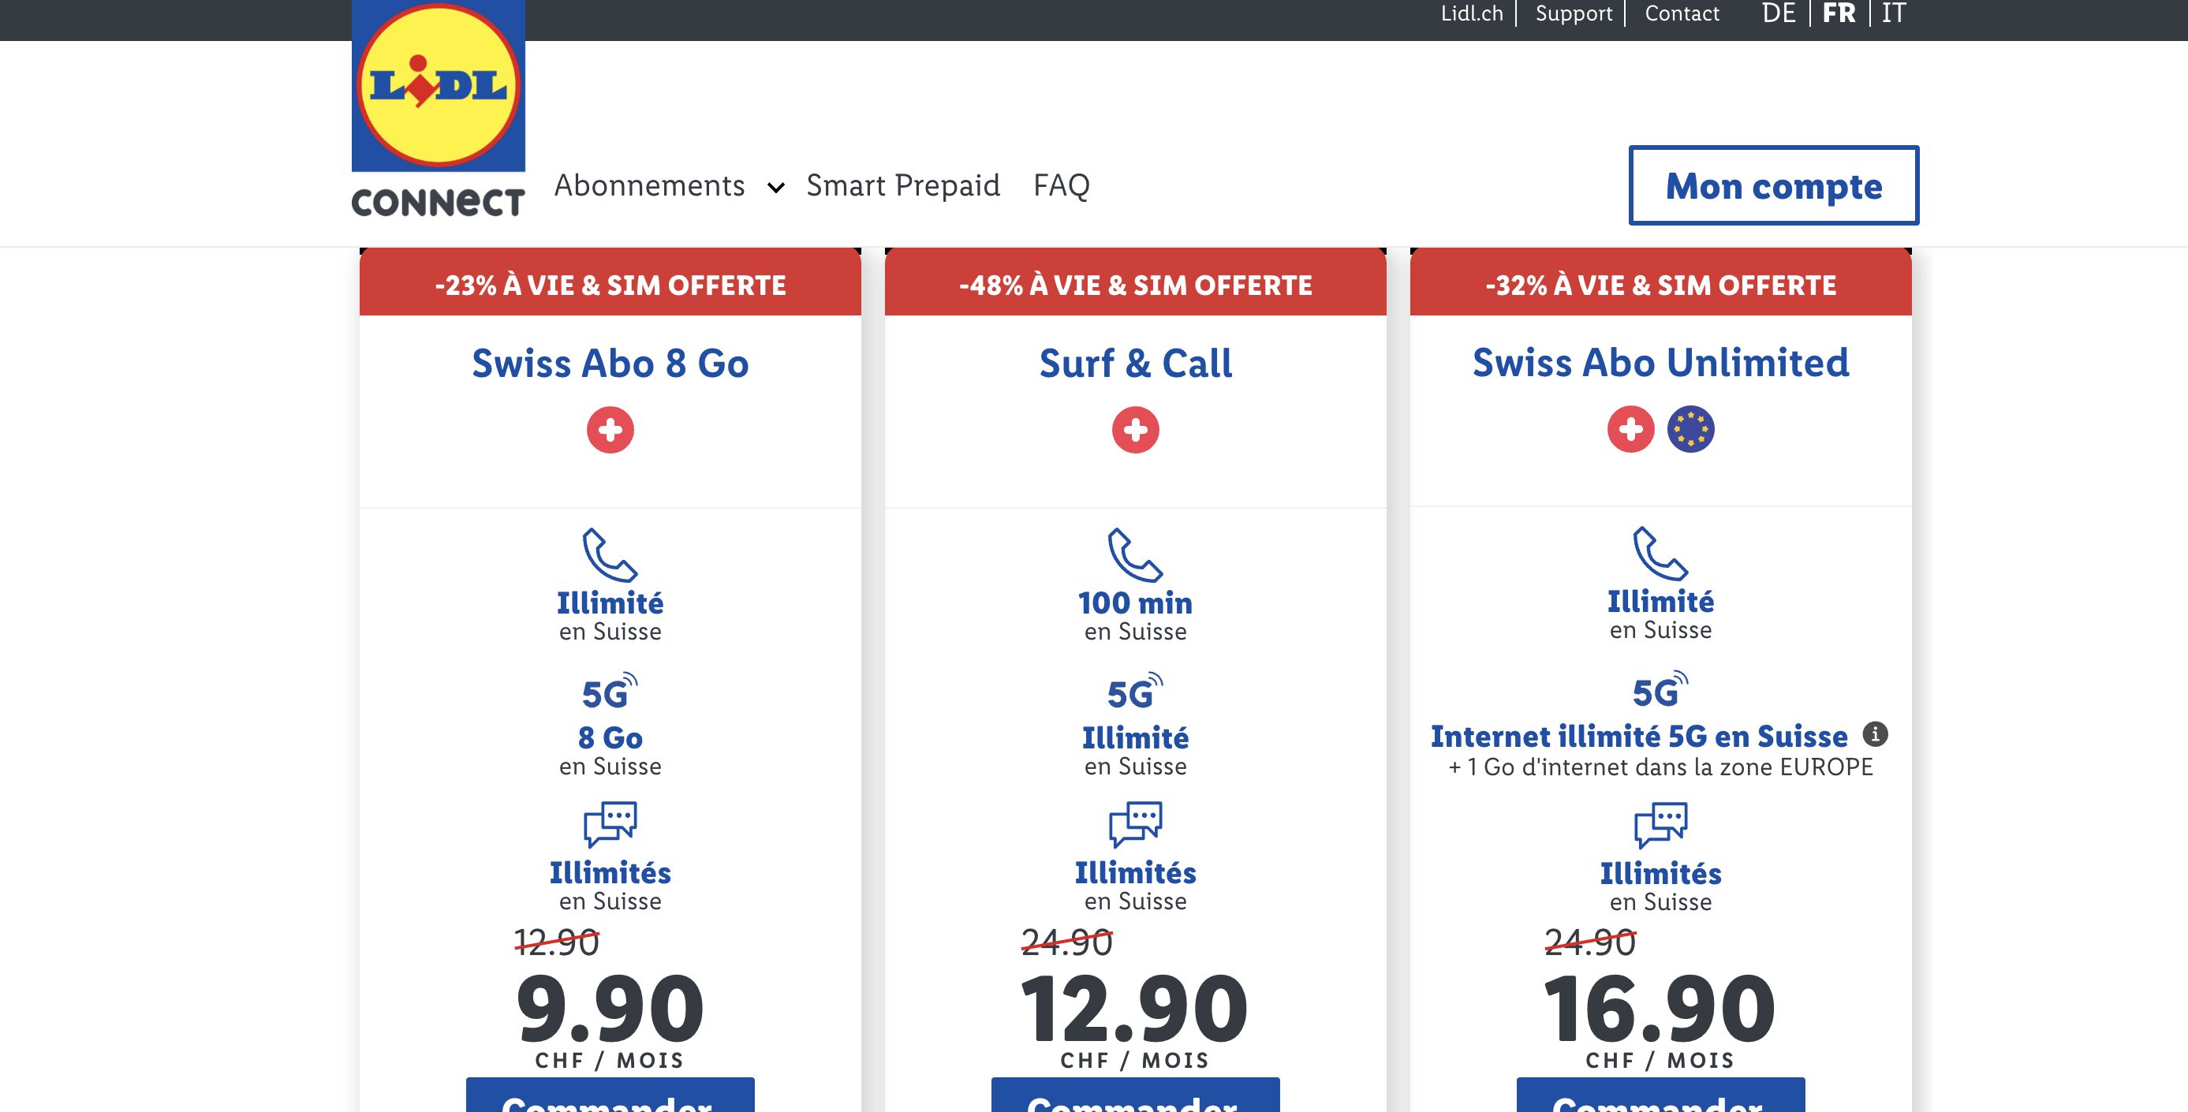Open the Swiss Abo Unlimited plan title
This screenshot has height=1112, width=2188.
pyautogui.click(x=1660, y=363)
